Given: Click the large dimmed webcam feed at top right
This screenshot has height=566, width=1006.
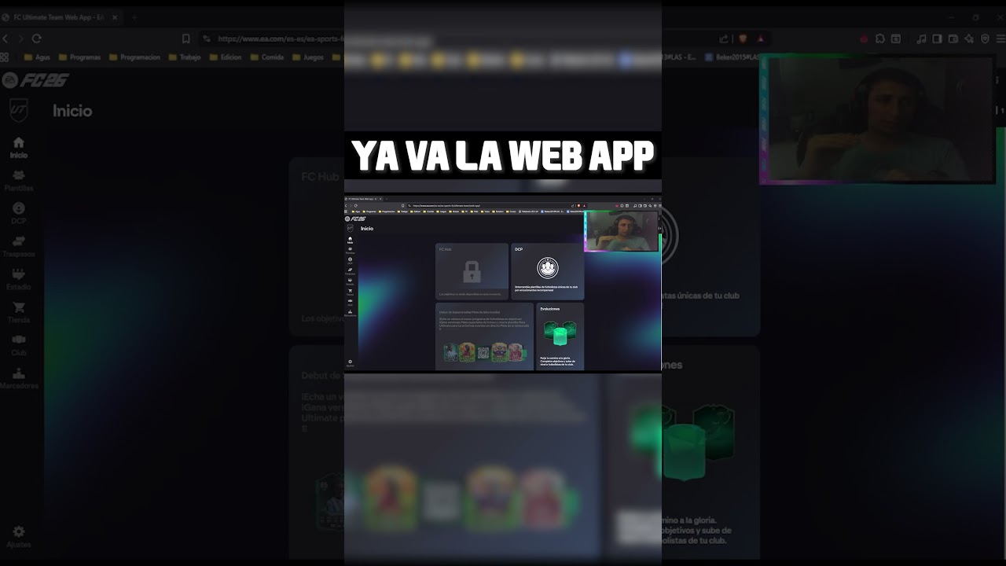Looking at the screenshot, I should (x=877, y=119).
